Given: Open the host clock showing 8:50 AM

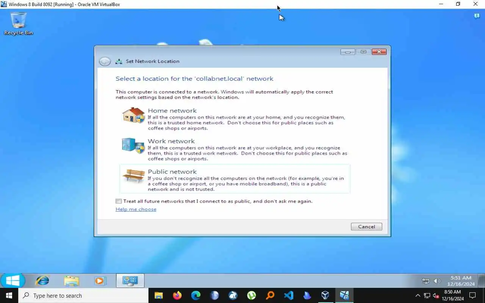Looking at the screenshot, I should pyautogui.click(x=453, y=295).
